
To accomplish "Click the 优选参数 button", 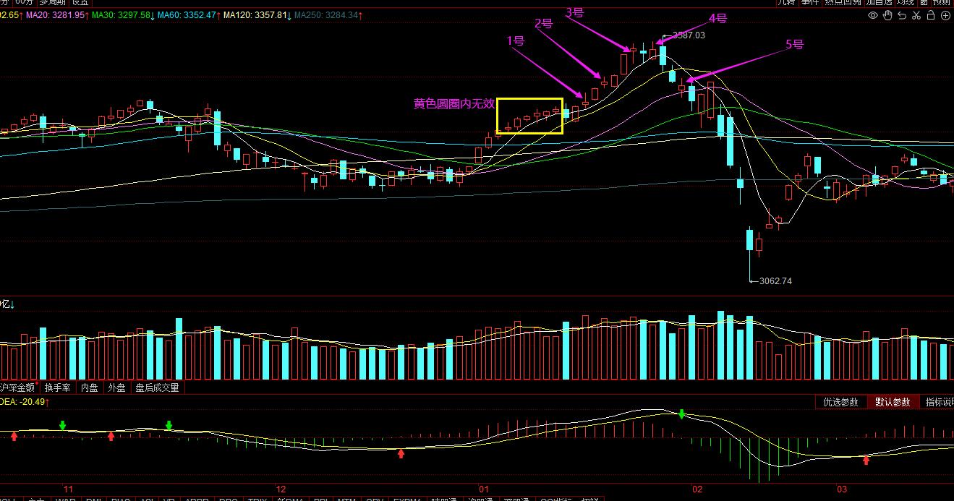I will tap(840, 402).
